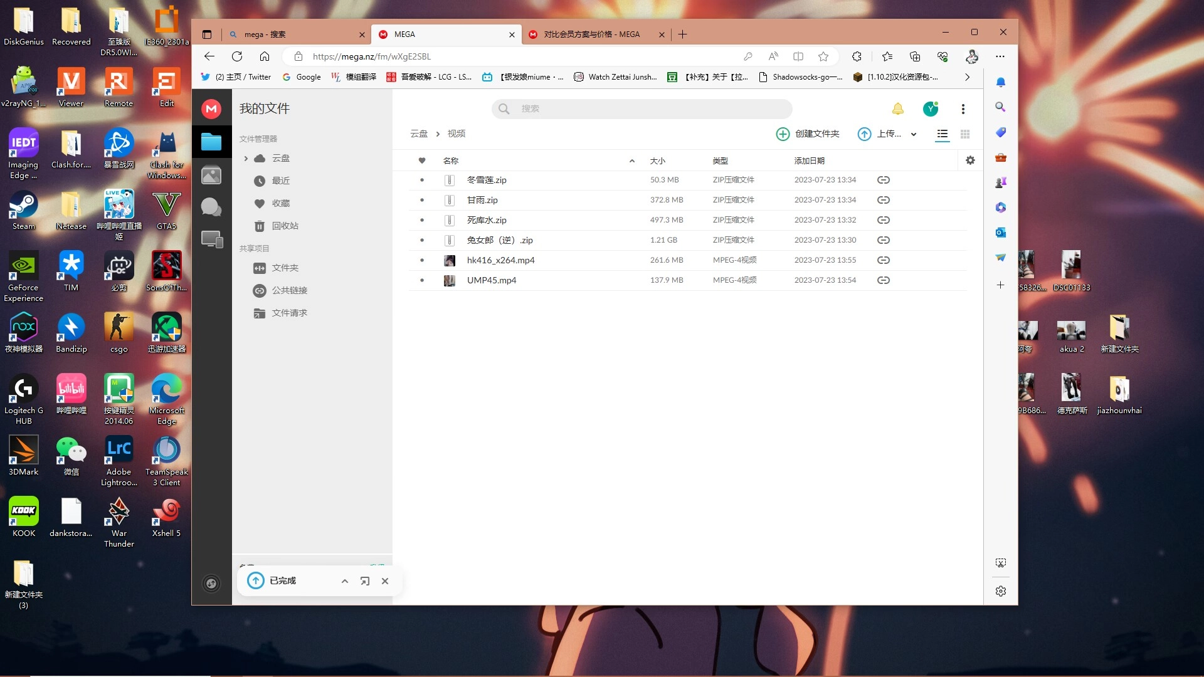Click the browser back arrow

click(x=209, y=56)
